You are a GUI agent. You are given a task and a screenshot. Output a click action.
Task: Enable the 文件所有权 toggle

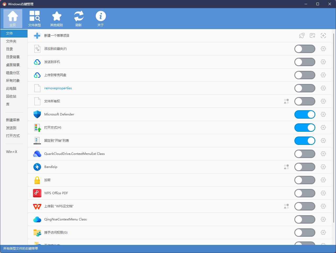(305, 101)
